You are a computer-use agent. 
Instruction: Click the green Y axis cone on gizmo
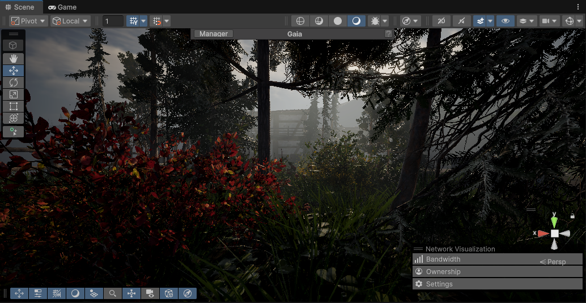[554, 222]
